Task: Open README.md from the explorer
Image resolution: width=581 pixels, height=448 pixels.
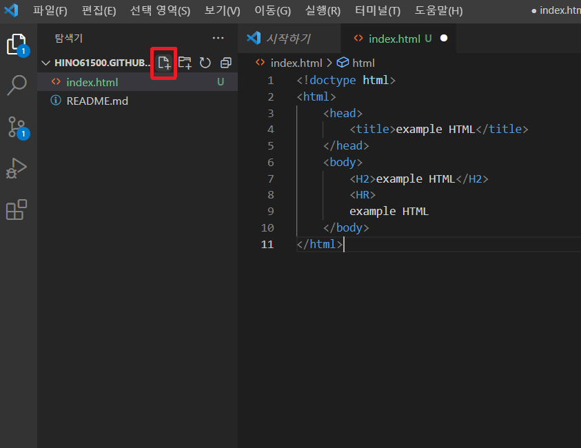Action: [x=96, y=101]
